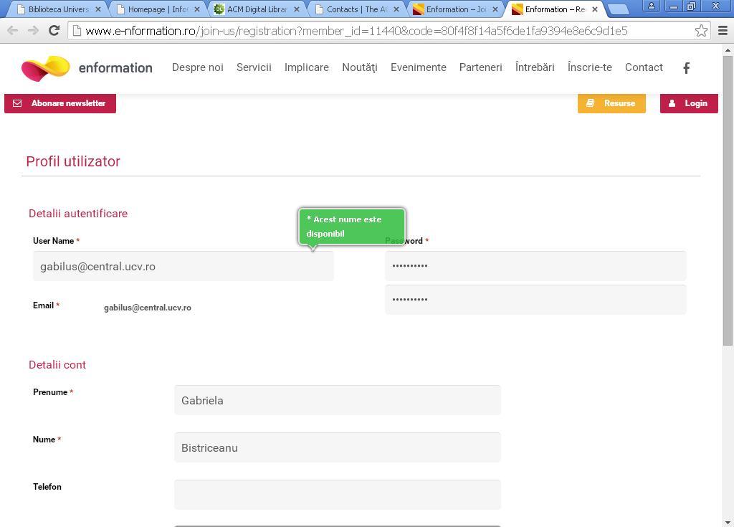
Task: Click the scrollbar down arrow
Action: point(728,522)
